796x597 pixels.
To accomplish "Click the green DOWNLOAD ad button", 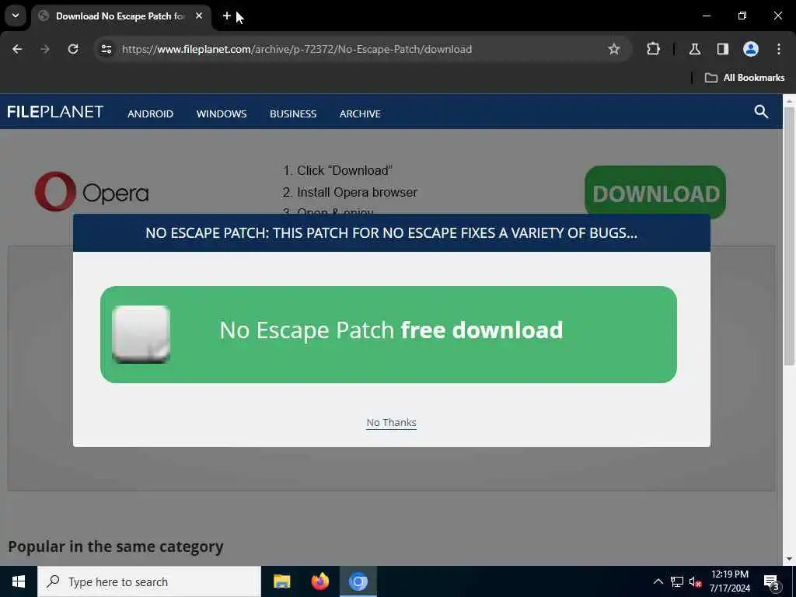I will 655,193.
